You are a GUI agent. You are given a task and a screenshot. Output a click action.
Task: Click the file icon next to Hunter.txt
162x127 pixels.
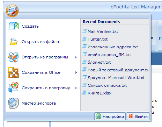point(84,39)
